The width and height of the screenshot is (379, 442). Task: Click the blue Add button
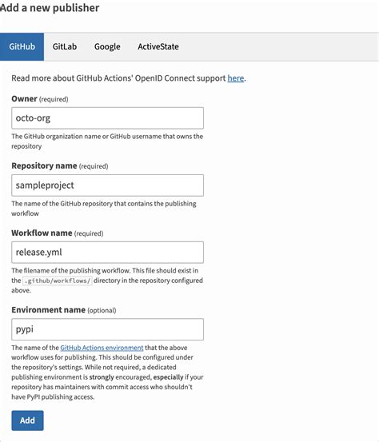(x=27, y=420)
